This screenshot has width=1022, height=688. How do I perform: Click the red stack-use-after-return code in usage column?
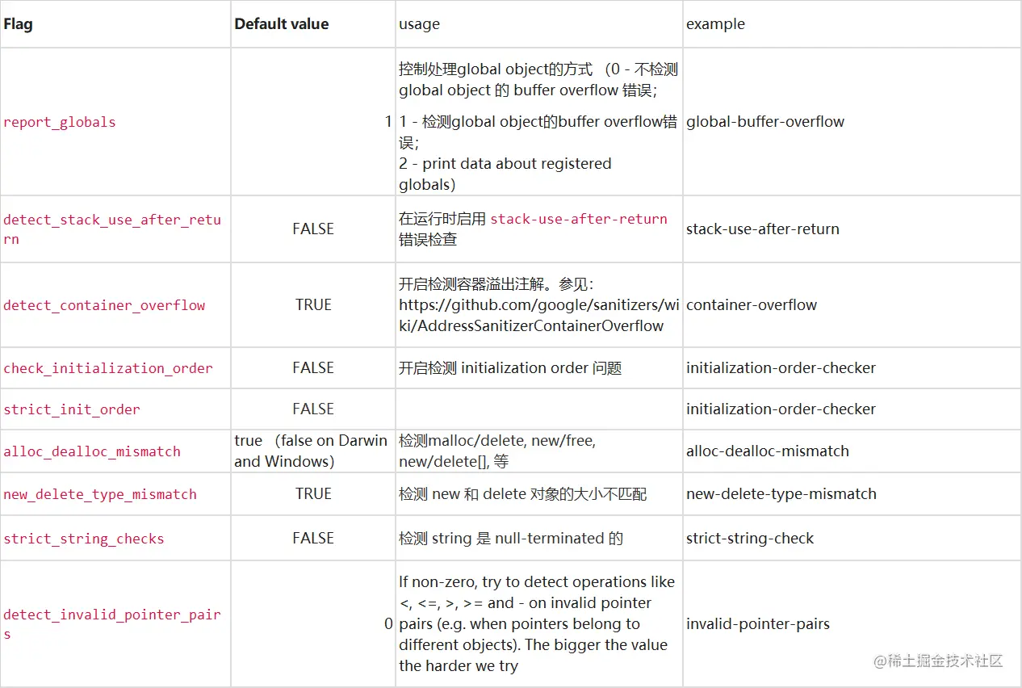579,219
